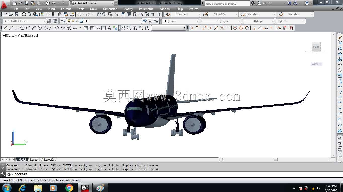
Task: Click the RIGHT face of the ViewCube
Action: (316, 47)
